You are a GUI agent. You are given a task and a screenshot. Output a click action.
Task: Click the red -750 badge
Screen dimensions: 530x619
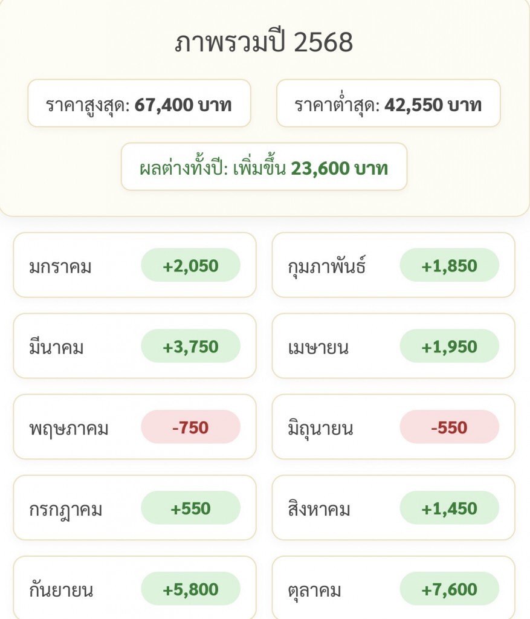190,427
